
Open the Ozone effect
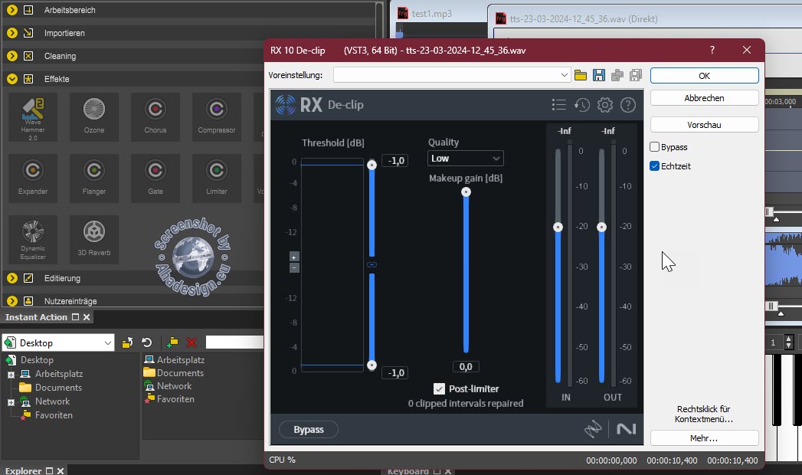[94, 117]
